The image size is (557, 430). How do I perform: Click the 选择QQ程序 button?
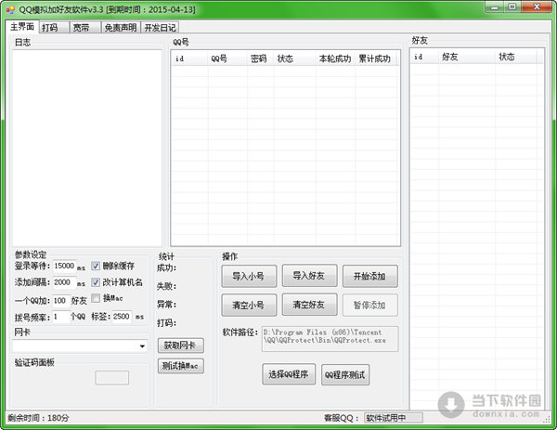[x=289, y=374]
